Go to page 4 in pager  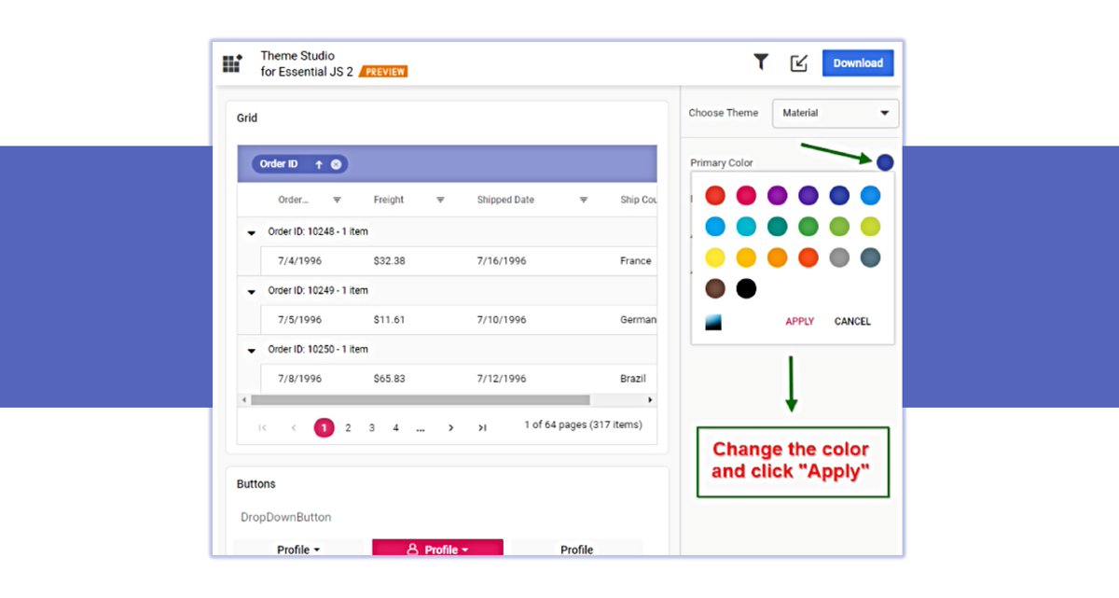395,427
